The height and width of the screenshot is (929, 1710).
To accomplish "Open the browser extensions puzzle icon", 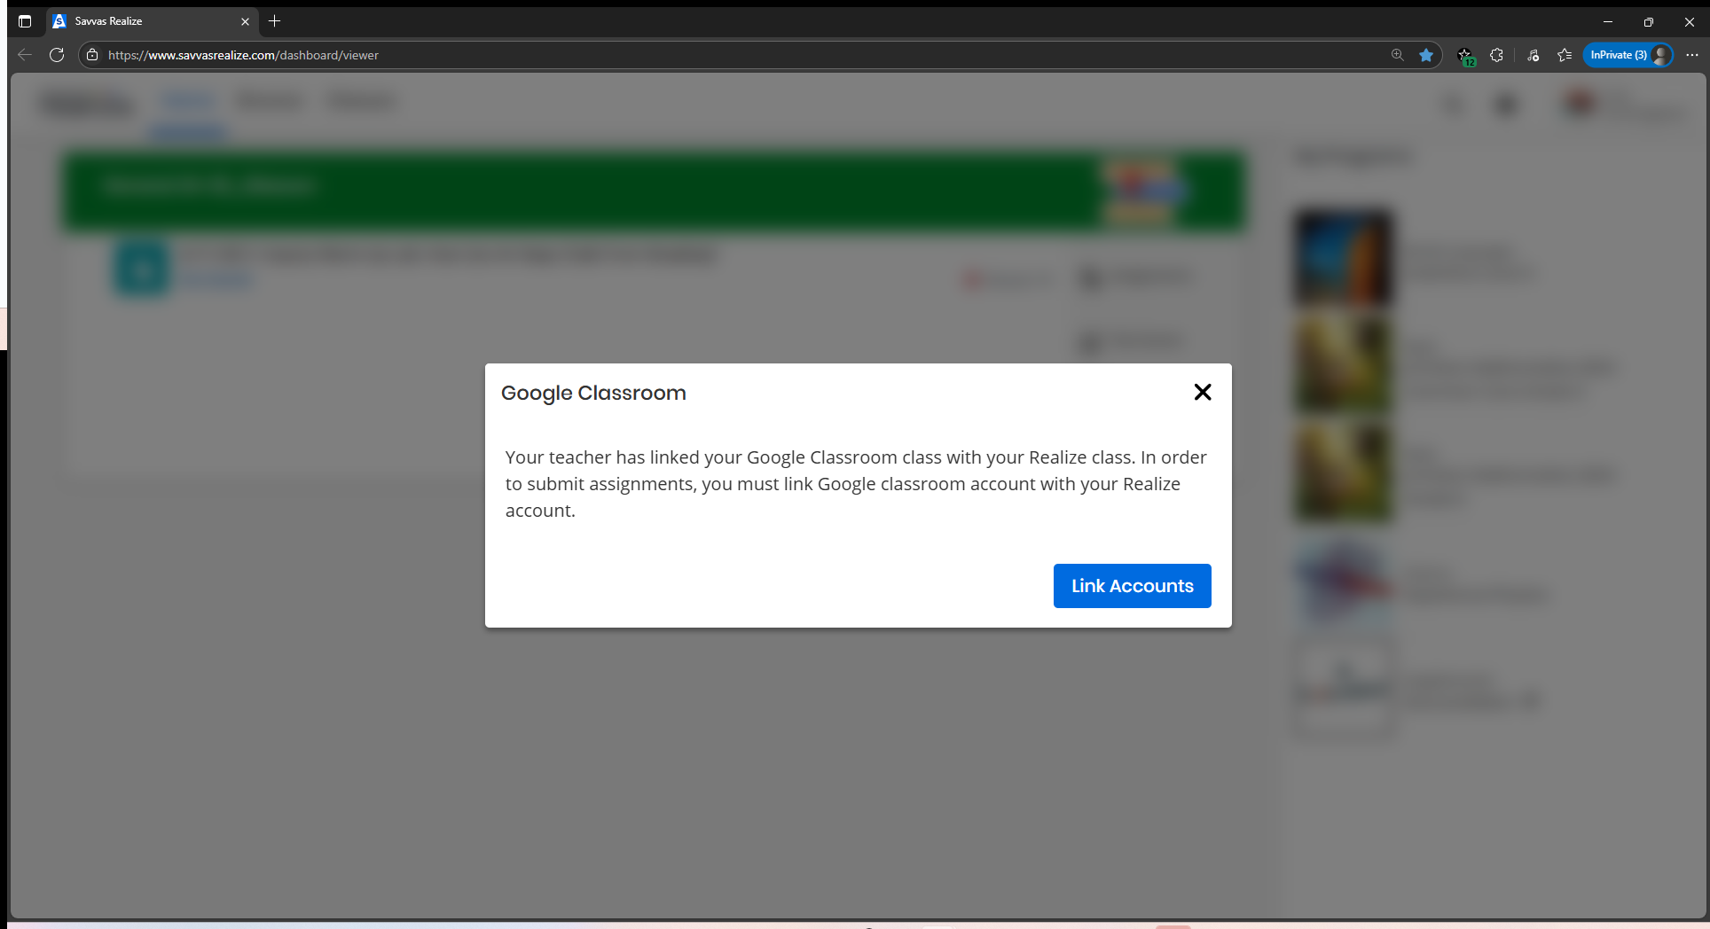I will pos(1496,55).
